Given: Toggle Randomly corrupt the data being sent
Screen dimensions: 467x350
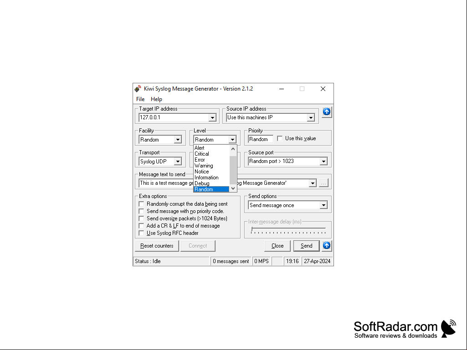Looking at the screenshot, I should pyautogui.click(x=142, y=204).
